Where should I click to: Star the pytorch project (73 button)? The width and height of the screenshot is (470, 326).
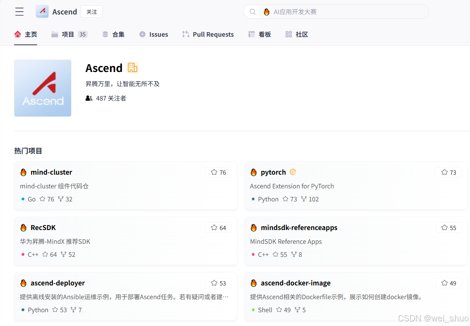(449, 172)
